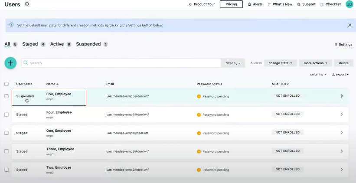This screenshot has width=356, height=183.
Task: Click the search magnifier icon
Action: tap(26, 63)
